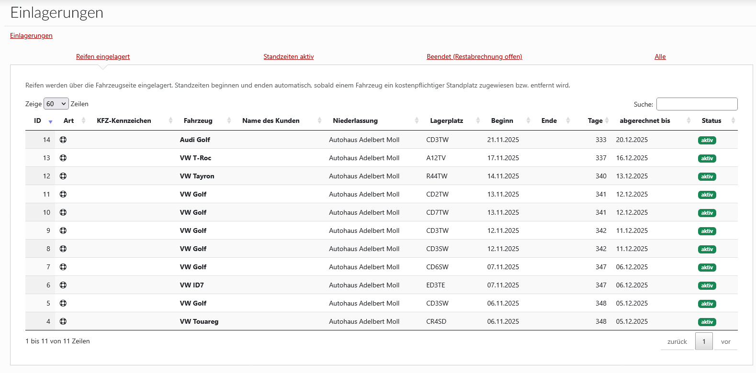Go to next page with vor
Screen dimensions: 756x373
[726, 341]
